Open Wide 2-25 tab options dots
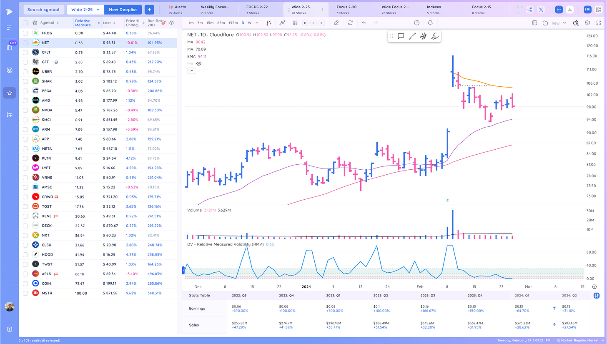 click(x=322, y=9)
